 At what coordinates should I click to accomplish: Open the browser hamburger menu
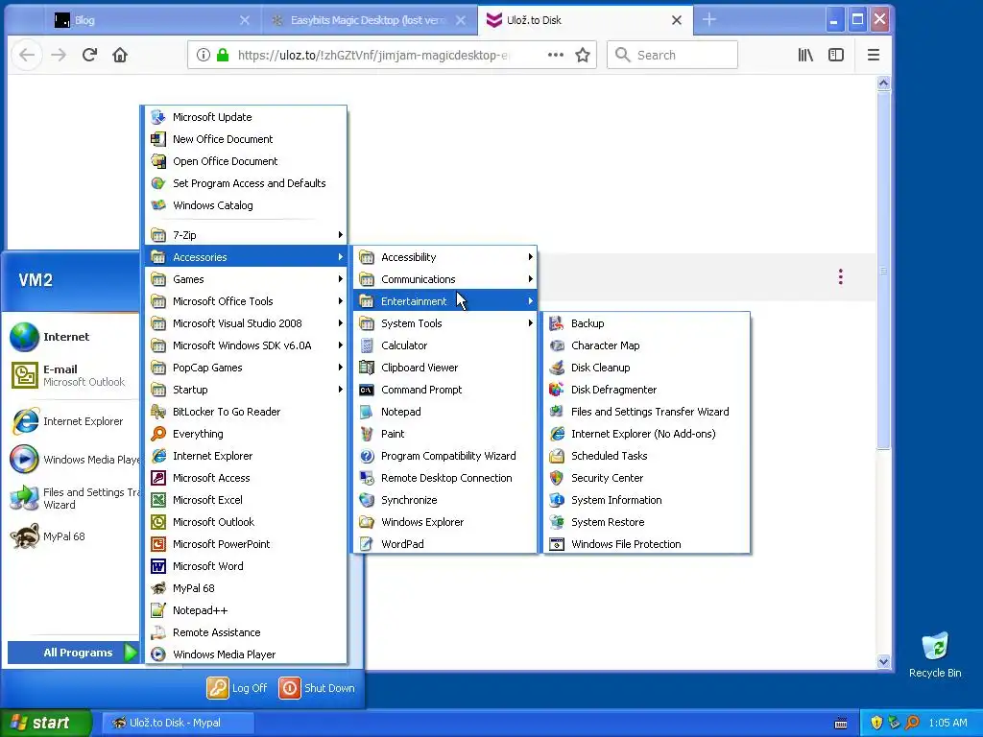tap(874, 55)
